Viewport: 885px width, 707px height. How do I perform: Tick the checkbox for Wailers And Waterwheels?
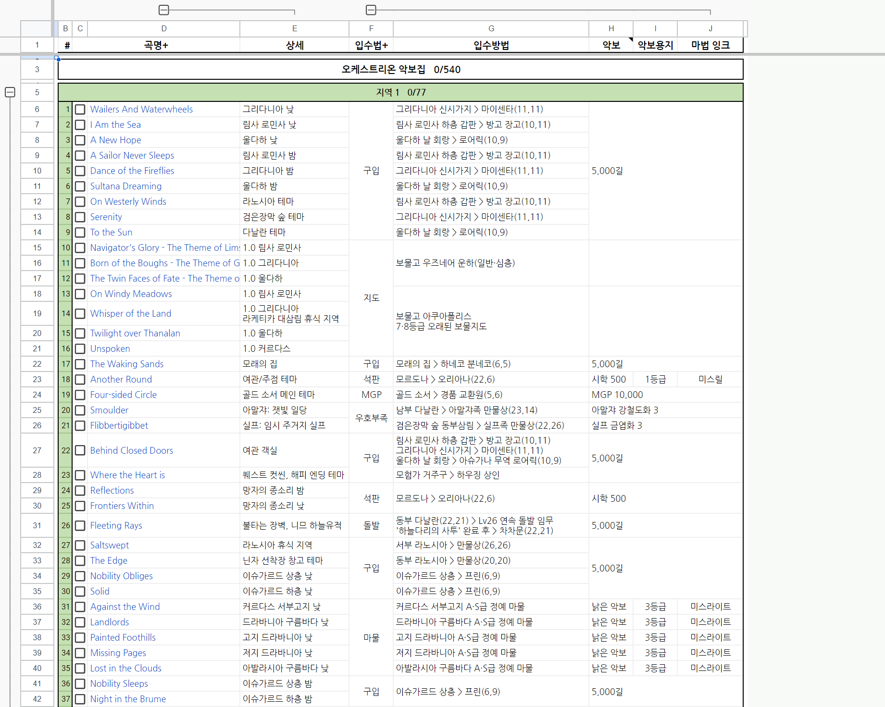(x=80, y=110)
